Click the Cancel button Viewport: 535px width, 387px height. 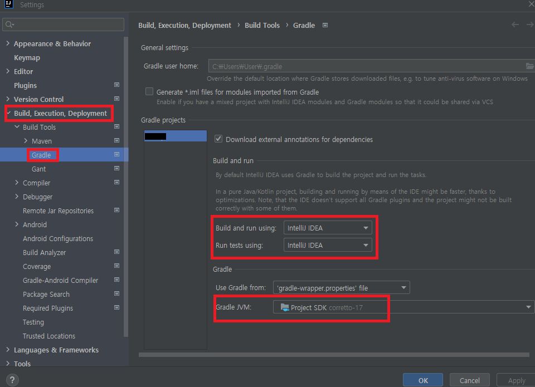[x=469, y=380]
